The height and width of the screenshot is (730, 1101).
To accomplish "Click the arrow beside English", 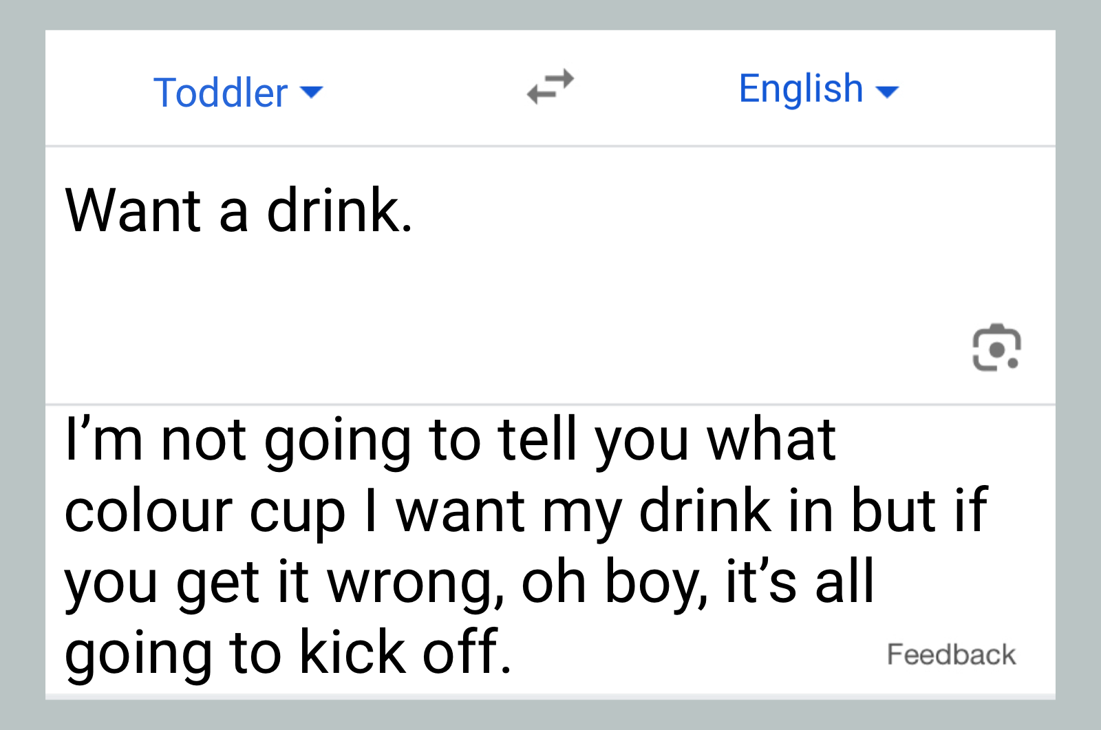I will pos(888,91).
